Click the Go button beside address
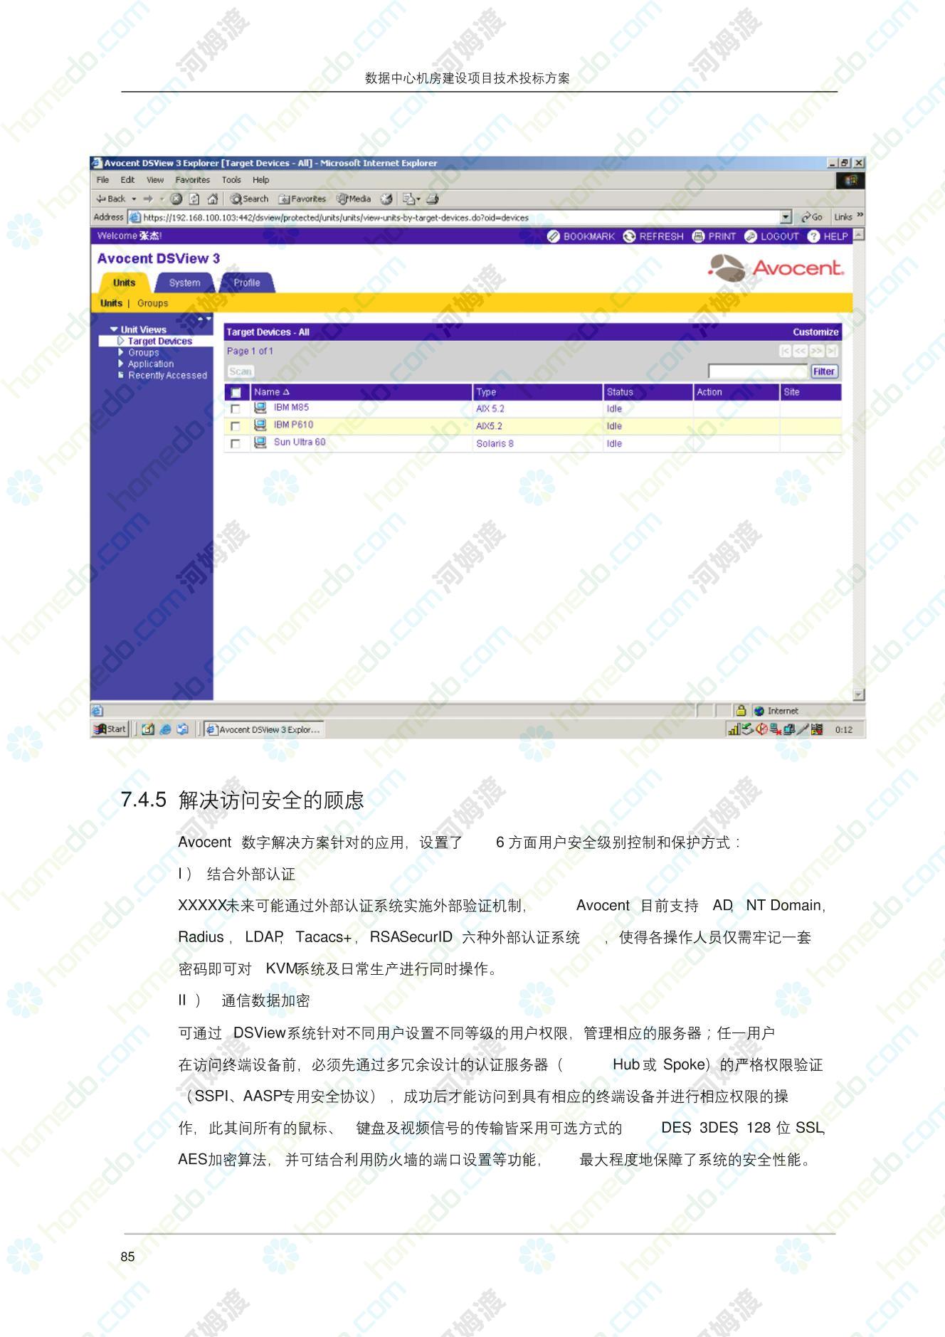This screenshot has width=945, height=1337. pos(811,217)
